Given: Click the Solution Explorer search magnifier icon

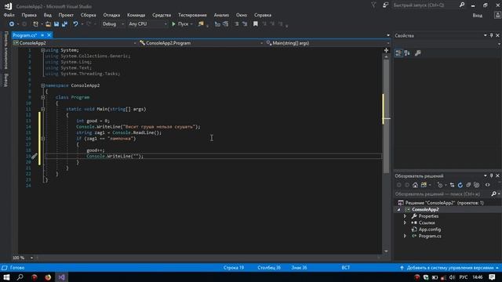Looking at the screenshot, I should point(493,194).
